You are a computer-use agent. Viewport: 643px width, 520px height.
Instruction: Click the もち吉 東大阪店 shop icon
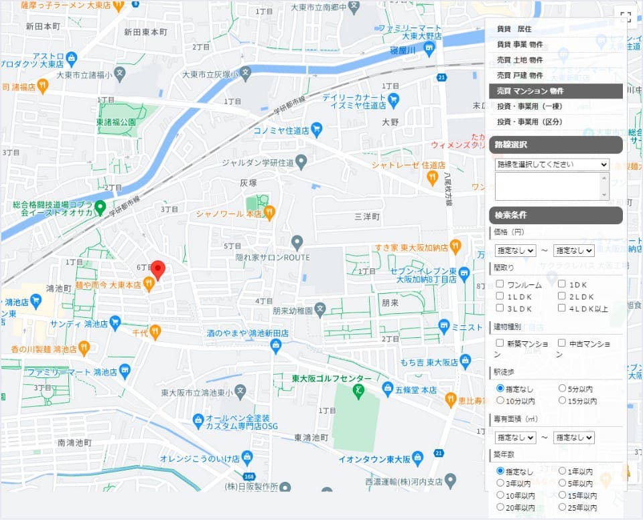pos(465,361)
